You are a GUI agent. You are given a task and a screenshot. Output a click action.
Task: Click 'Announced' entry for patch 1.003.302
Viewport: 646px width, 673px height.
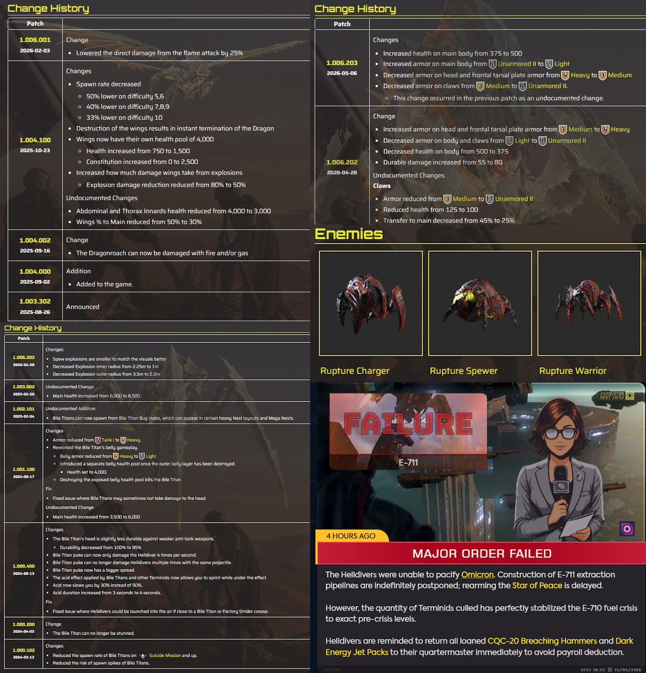[x=83, y=307]
